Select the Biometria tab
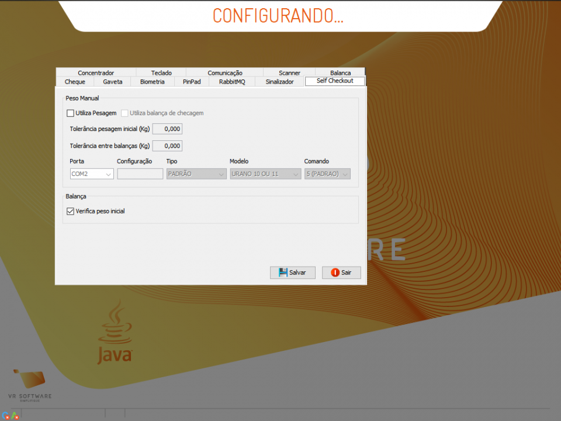 coord(152,82)
